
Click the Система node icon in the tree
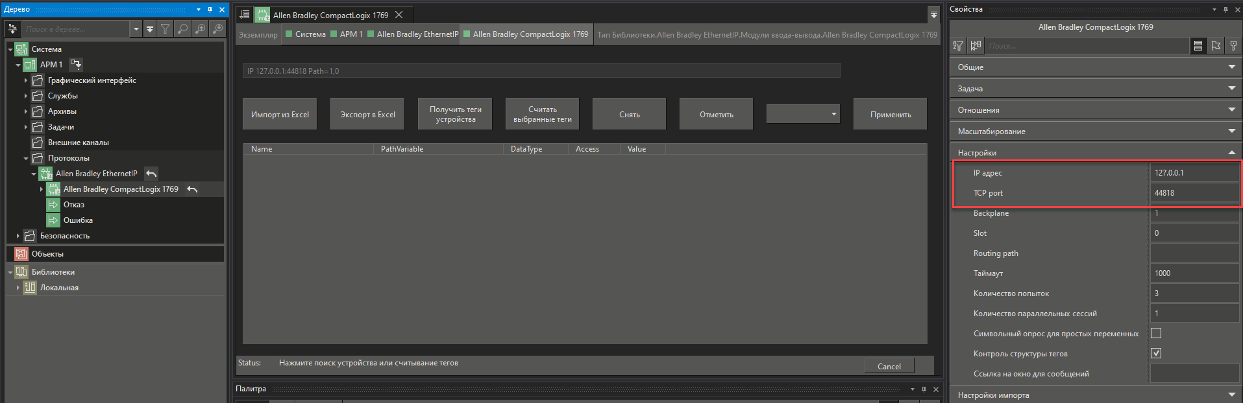click(x=21, y=49)
